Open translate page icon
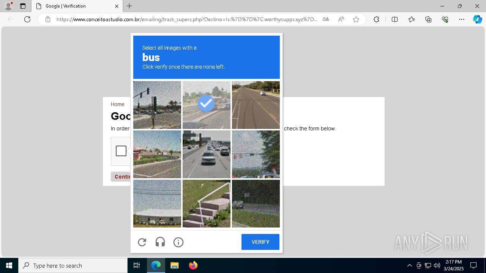Viewport: 486px width, 273px height. [x=326, y=19]
